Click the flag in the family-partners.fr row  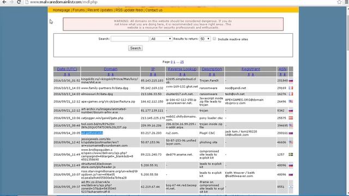click(x=291, y=88)
